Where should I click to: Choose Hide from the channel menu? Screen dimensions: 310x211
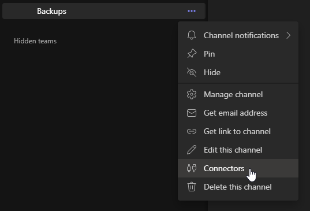[x=238, y=72]
